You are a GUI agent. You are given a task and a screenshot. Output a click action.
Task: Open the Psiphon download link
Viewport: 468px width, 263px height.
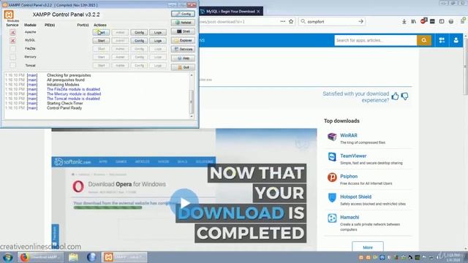pyautogui.click(x=349, y=177)
